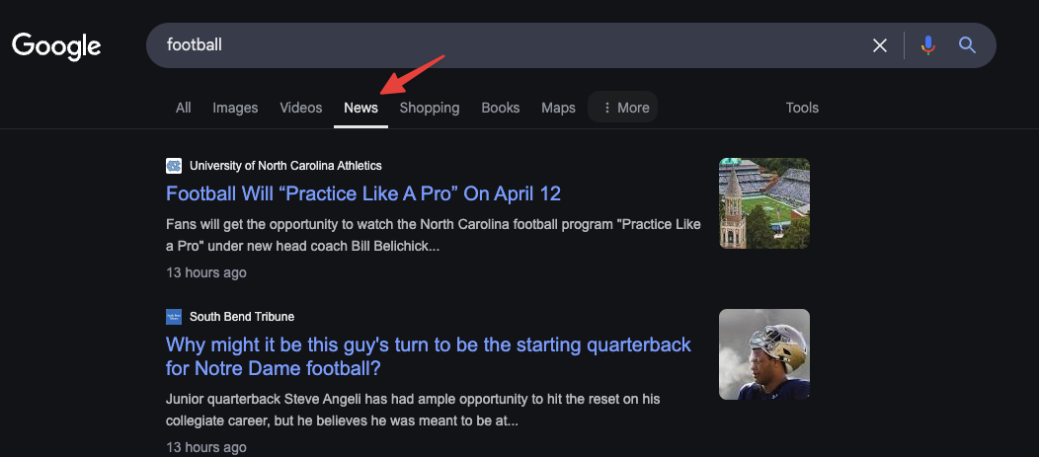
Task: Click '13 hours ago' under the Notre Dame article
Action: click(206, 447)
